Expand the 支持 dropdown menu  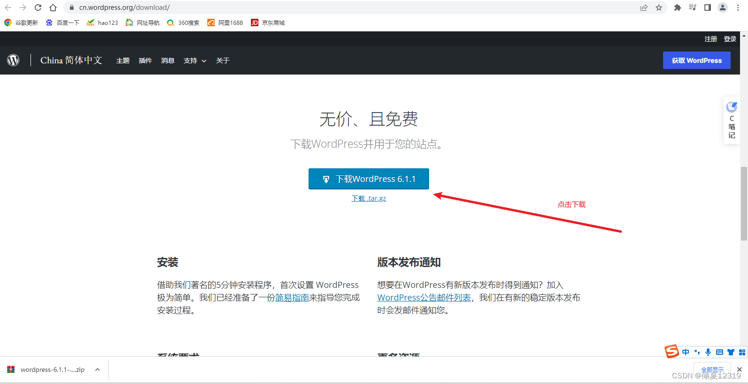[195, 60]
